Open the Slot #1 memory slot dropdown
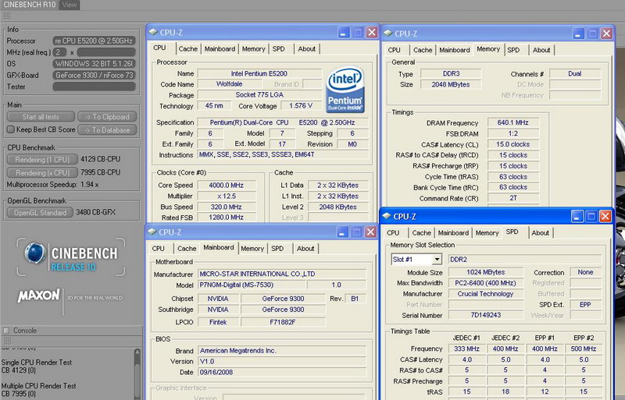This screenshot has width=625, height=400. click(x=437, y=260)
